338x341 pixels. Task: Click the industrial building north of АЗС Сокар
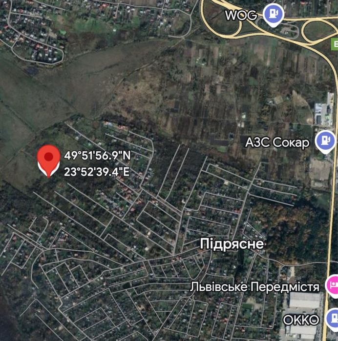pyautogui.click(x=324, y=112)
